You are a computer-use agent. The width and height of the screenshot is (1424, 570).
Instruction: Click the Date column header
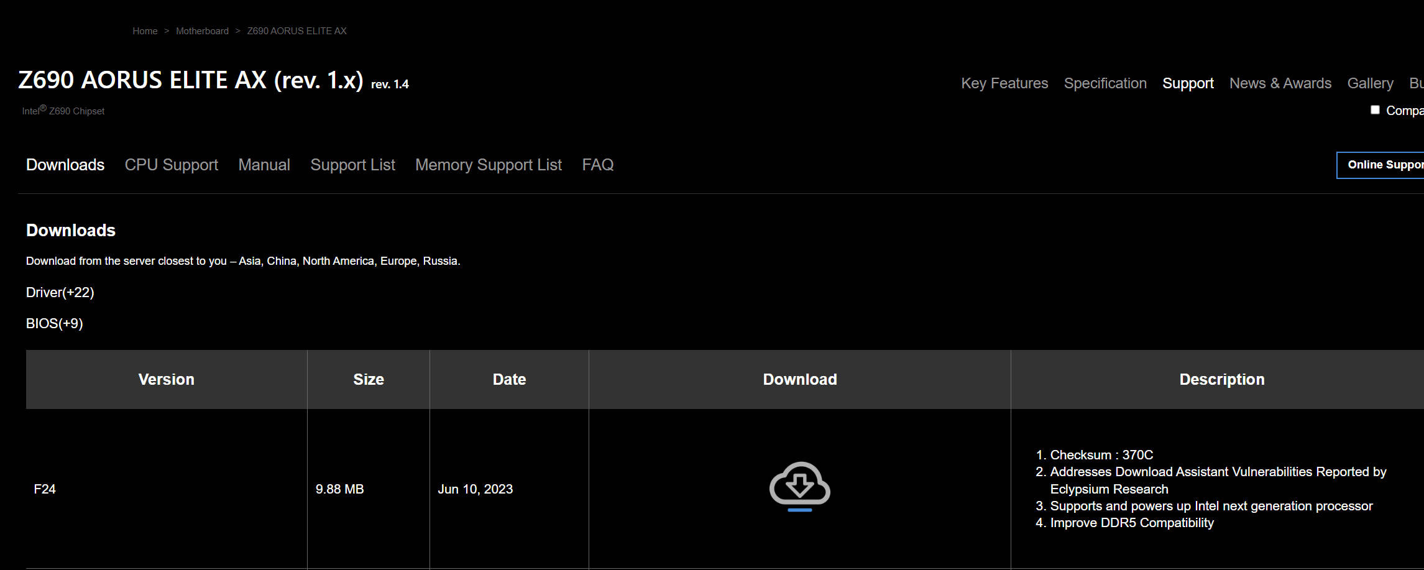click(x=510, y=379)
